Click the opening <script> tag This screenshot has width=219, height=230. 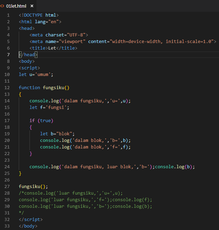point(30,68)
